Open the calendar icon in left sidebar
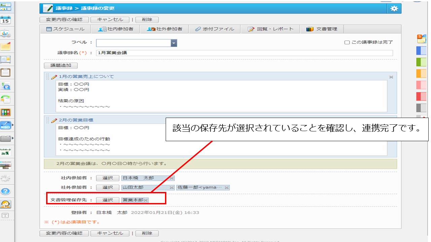The width and height of the screenshot is (431, 242). click(x=6, y=20)
